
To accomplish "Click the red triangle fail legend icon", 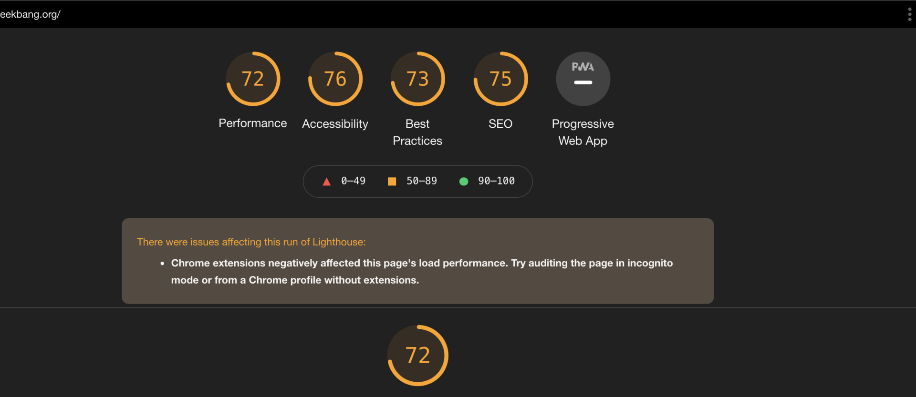I will click(x=327, y=182).
